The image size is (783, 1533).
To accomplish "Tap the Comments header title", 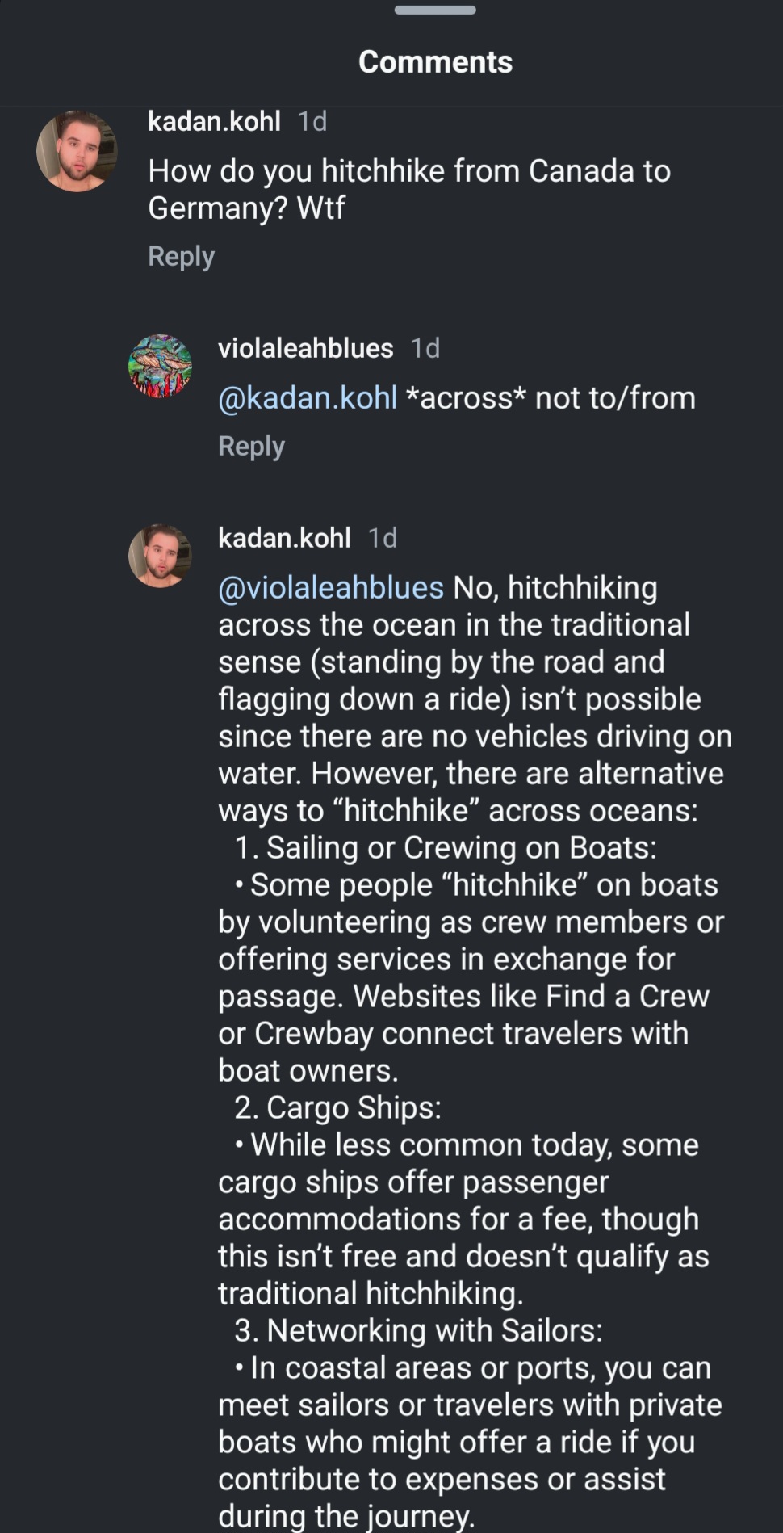I will tap(435, 62).
